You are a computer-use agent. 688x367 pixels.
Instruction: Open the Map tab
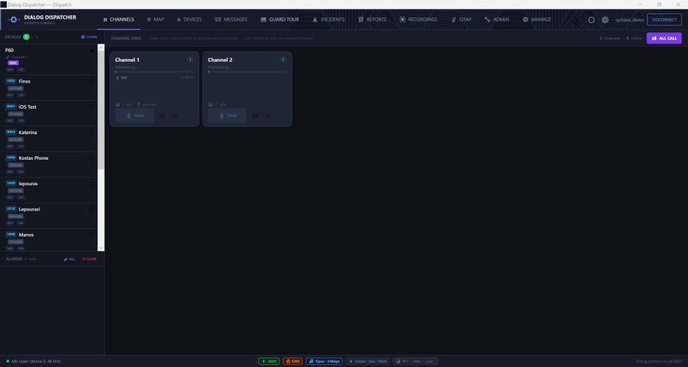coord(155,19)
